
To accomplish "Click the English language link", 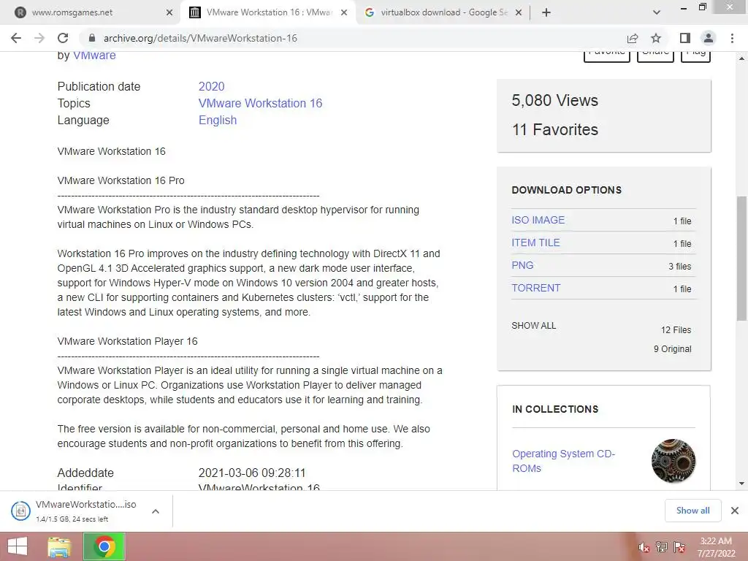I will 218,121.
